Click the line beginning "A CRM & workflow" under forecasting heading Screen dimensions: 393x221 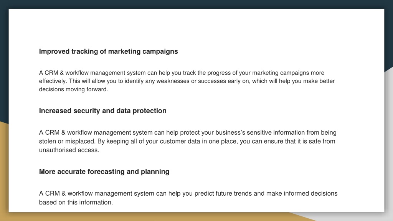click(188, 194)
